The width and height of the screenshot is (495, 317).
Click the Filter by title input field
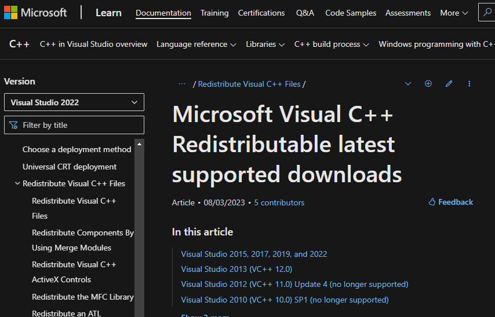(x=81, y=125)
